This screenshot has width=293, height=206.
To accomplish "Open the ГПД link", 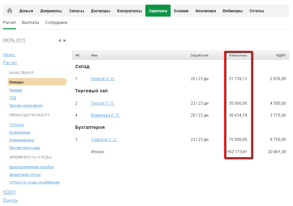I will [x=13, y=98].
